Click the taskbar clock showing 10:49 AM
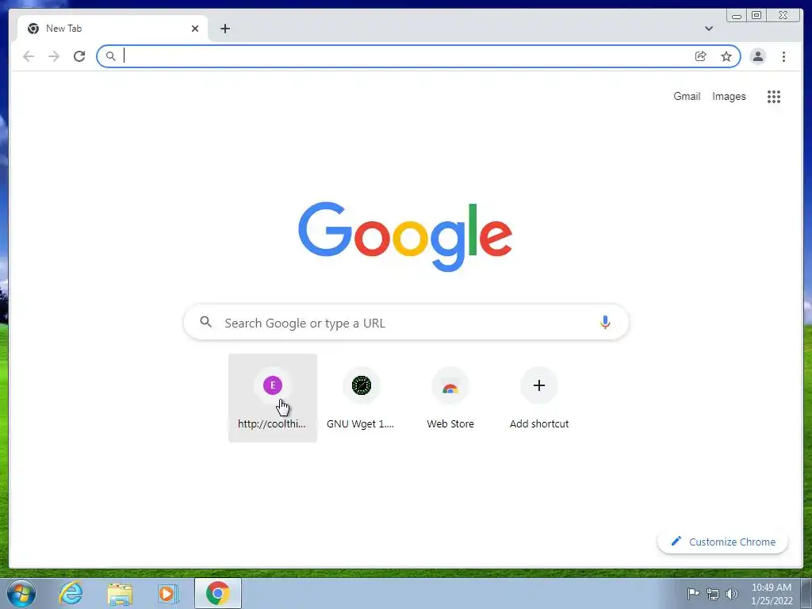 click(x=772, y=593)
